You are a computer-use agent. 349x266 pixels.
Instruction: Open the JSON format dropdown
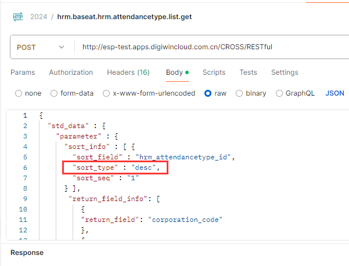coord(334,93)
